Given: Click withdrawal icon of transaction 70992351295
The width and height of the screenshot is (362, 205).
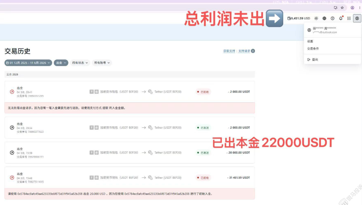Looking at the screenshot, I should pyautogui.click(x=12, y=92).
